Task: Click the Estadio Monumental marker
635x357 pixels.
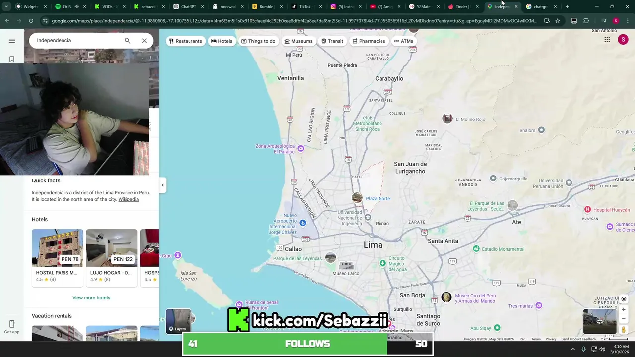Action: 476,249
